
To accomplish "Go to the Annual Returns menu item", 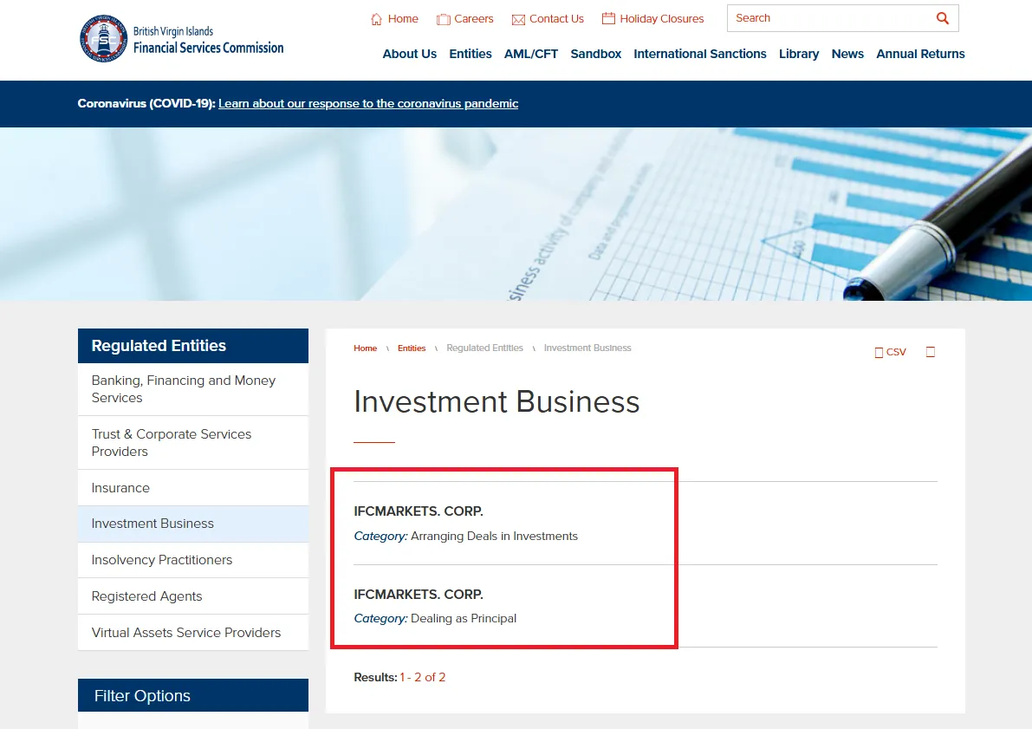I will (920, 54).
